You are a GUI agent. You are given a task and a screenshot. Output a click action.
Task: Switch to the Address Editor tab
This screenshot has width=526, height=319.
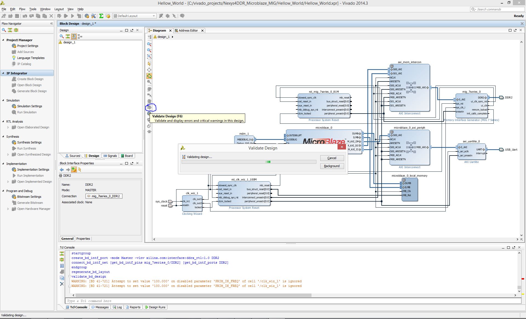pyautogui.click(x=188, y=30)
